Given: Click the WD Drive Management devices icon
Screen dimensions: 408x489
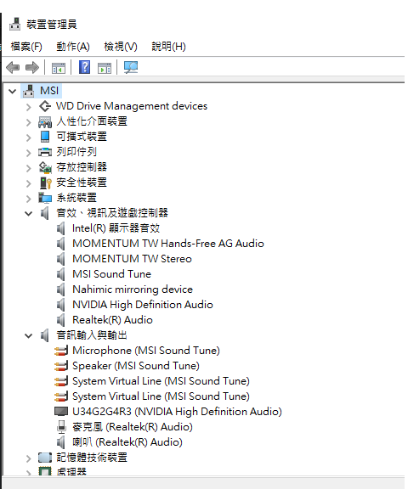Looking at the screenshot, I should 45,106.
